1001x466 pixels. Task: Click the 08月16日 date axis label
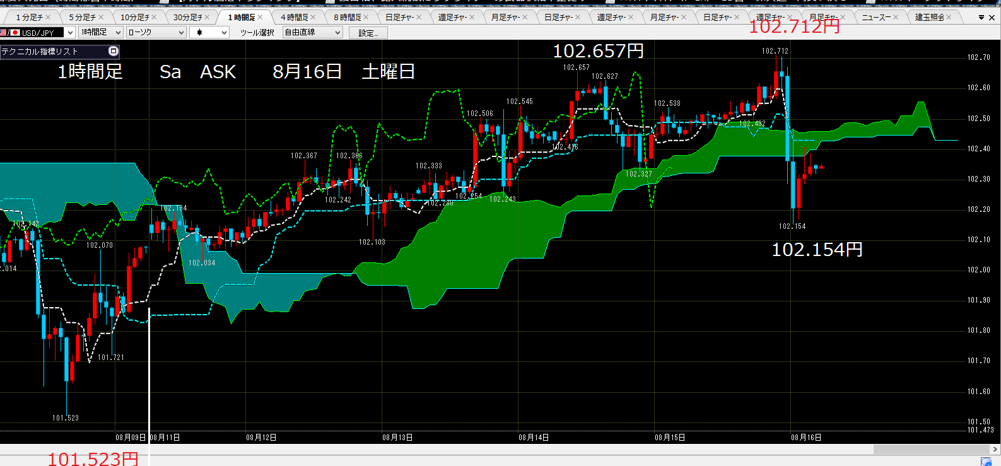[806, 437]
